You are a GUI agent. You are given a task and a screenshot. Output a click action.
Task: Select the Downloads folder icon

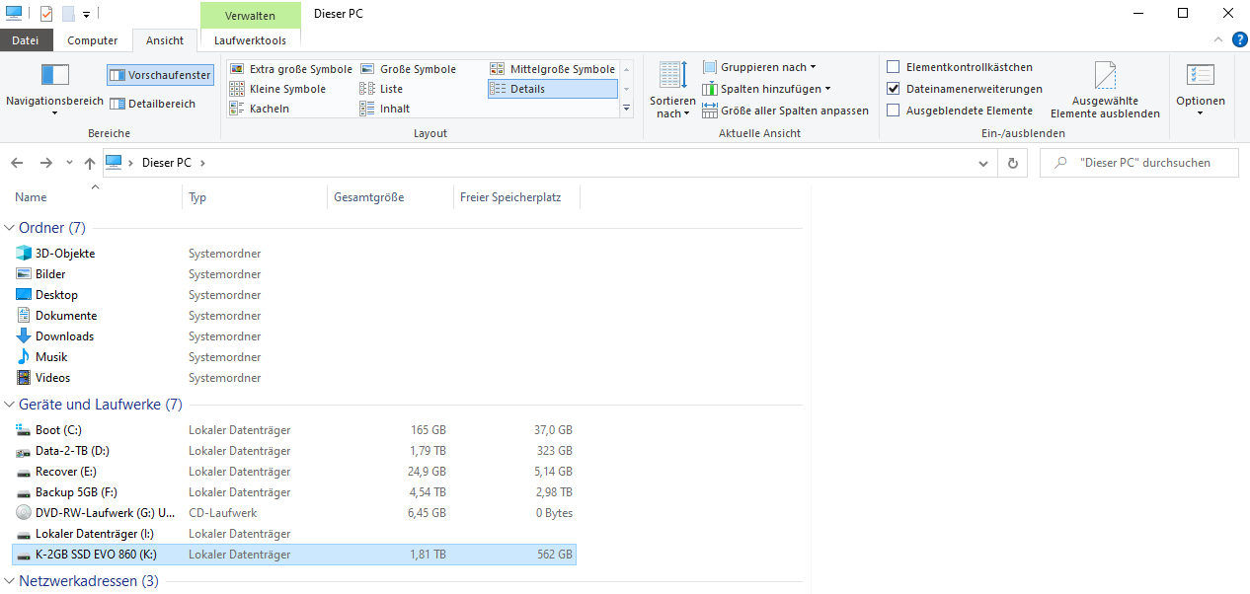(24, 336)
